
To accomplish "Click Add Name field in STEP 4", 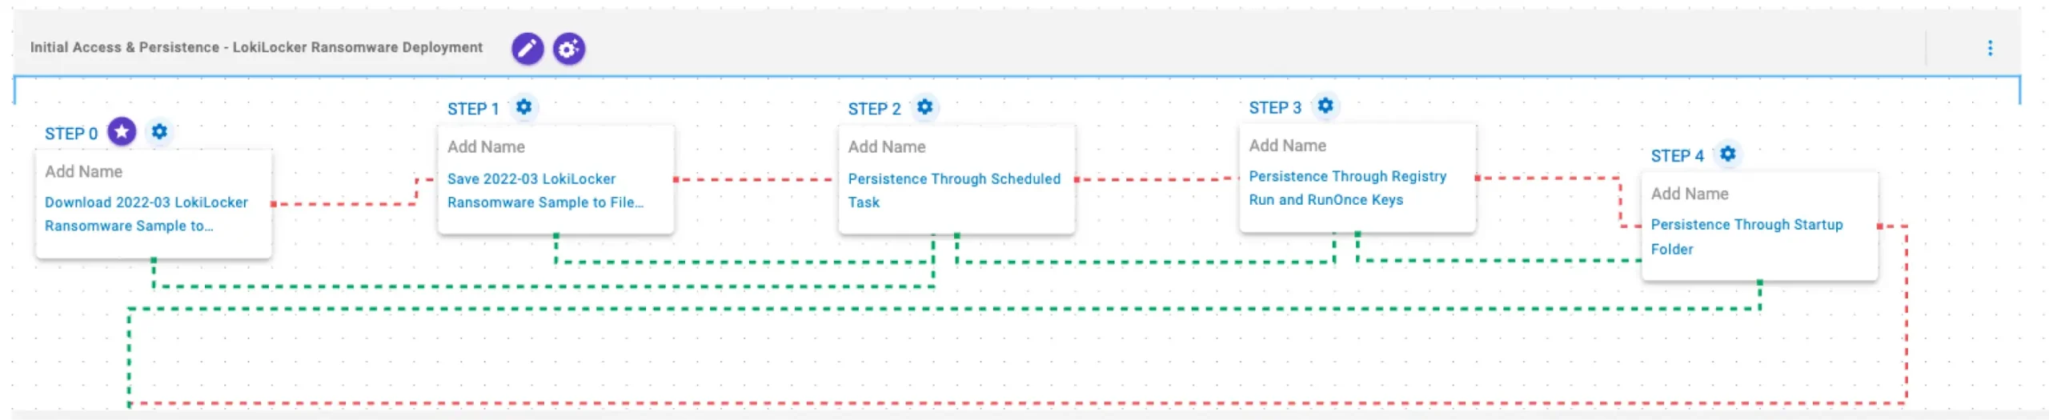I will (1690, 194).
